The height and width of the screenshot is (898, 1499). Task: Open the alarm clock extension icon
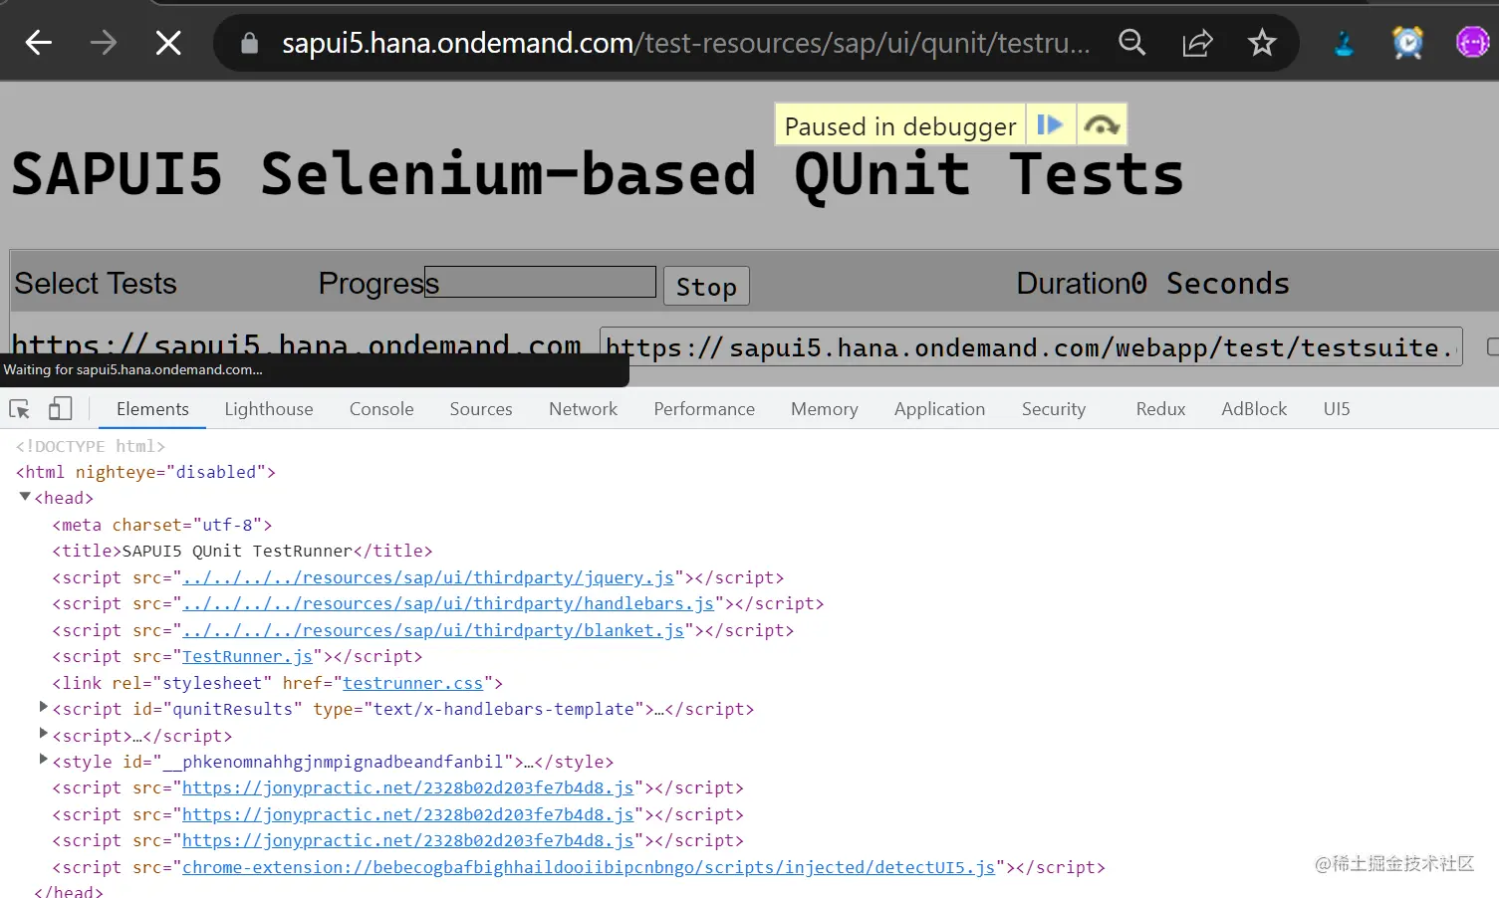[1407, 43]
